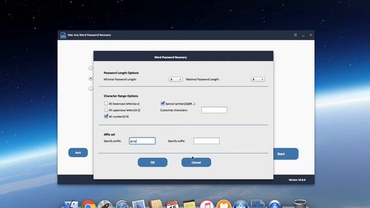Click the Word Password Recovery app logo icon
Screen dimensions: 370x208
(x=63, y=35)
